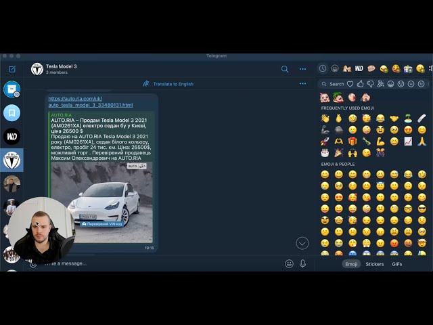The height and width of the screenshot is (325, 433).
Task: Insert the handshake emoji
Action: (x=394, y=118)
